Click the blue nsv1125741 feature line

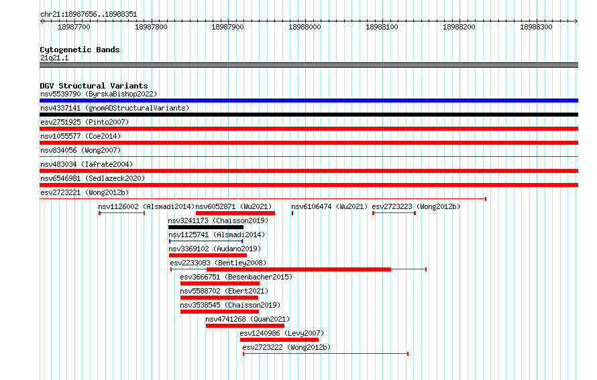tap(206, 241)
